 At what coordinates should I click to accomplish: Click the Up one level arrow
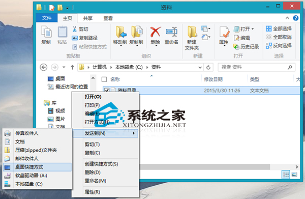[x=72, y=67]
